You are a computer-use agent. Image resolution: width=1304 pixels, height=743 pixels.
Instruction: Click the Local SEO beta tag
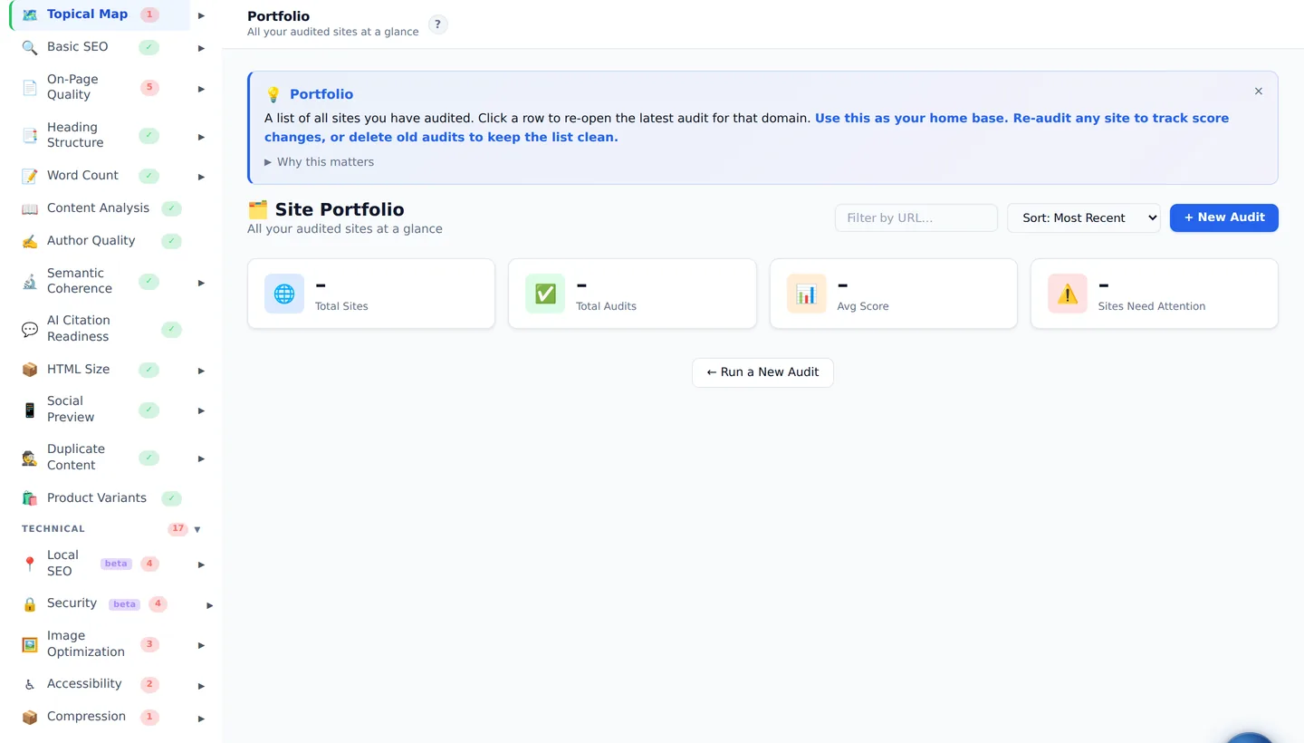point(116,564)
